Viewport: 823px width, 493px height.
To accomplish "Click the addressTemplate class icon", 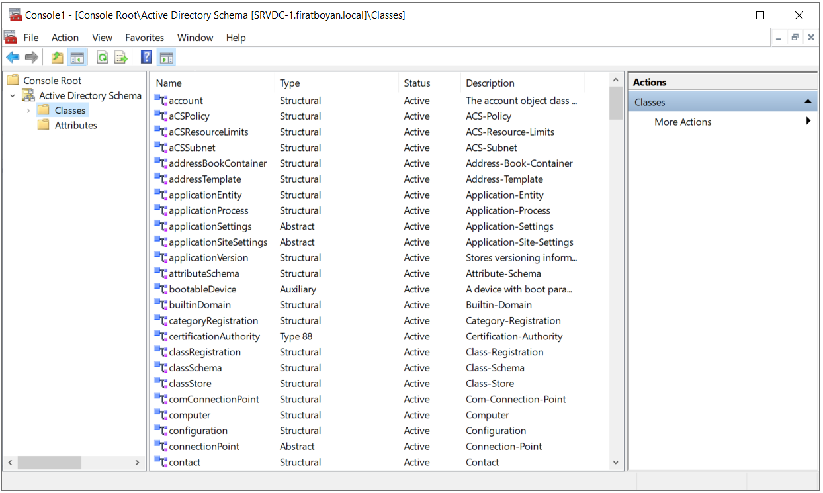I will coord(161,179).
